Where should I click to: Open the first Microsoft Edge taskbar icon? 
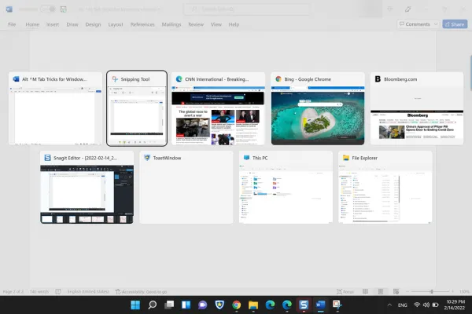click(x=271, y=305)
